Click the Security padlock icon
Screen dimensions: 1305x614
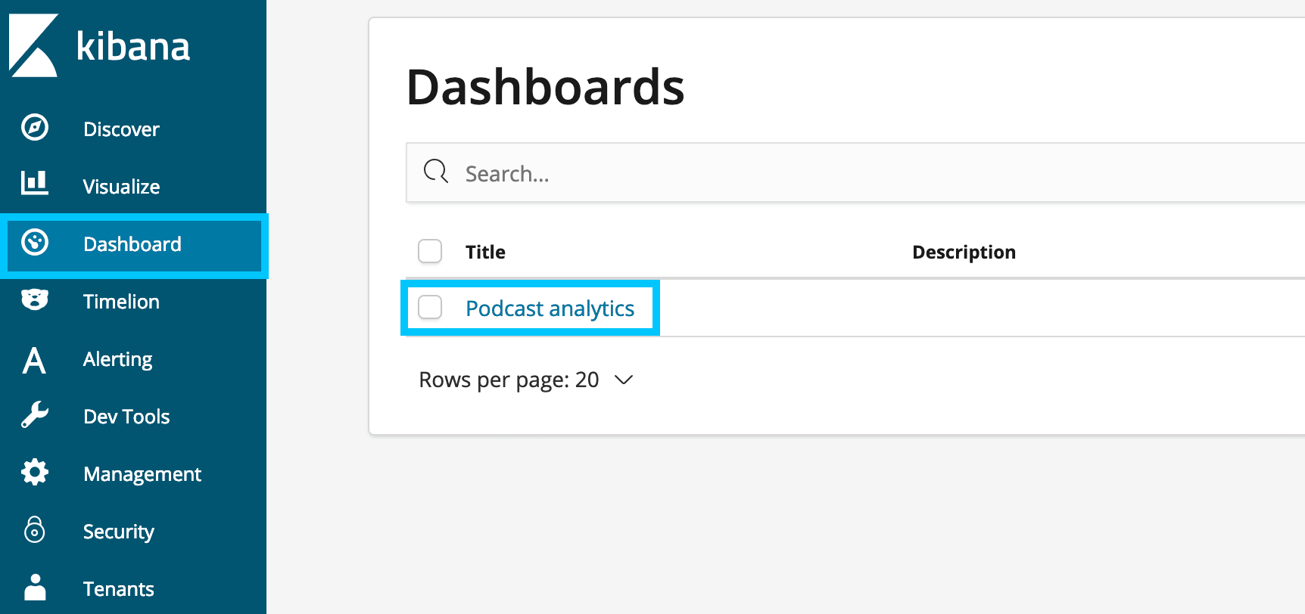click(35, 530)
